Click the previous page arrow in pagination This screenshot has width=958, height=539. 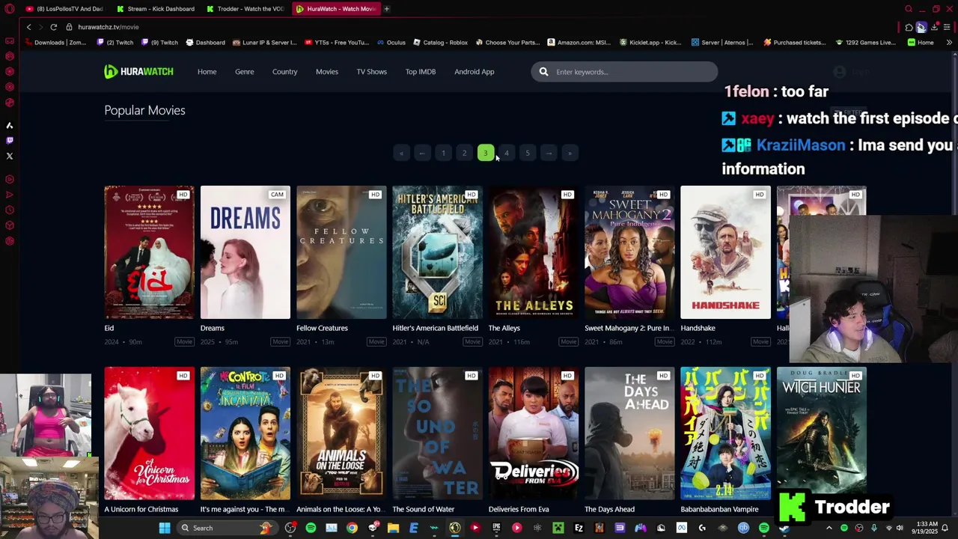tap(422, 153)
